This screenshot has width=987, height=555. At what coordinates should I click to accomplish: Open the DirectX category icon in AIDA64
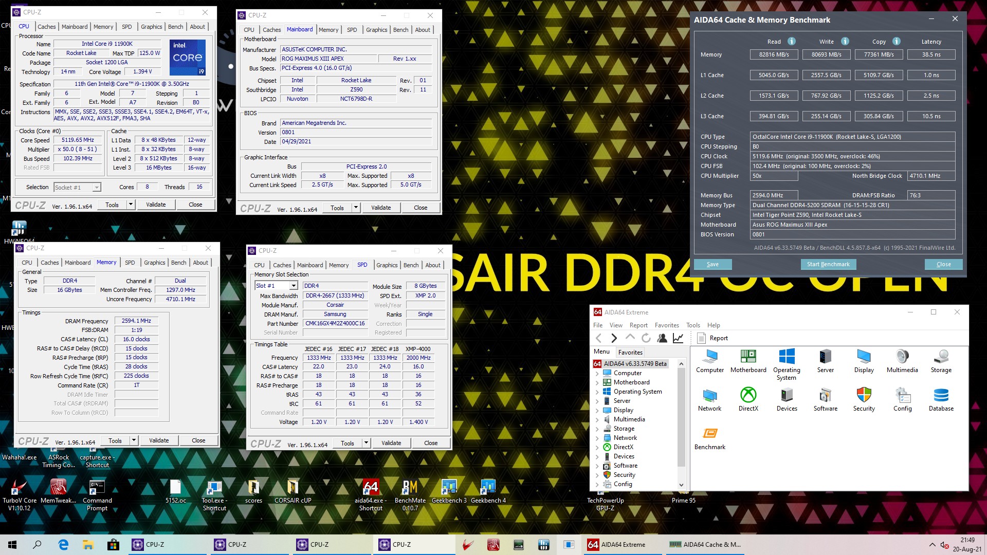[748, 399]
